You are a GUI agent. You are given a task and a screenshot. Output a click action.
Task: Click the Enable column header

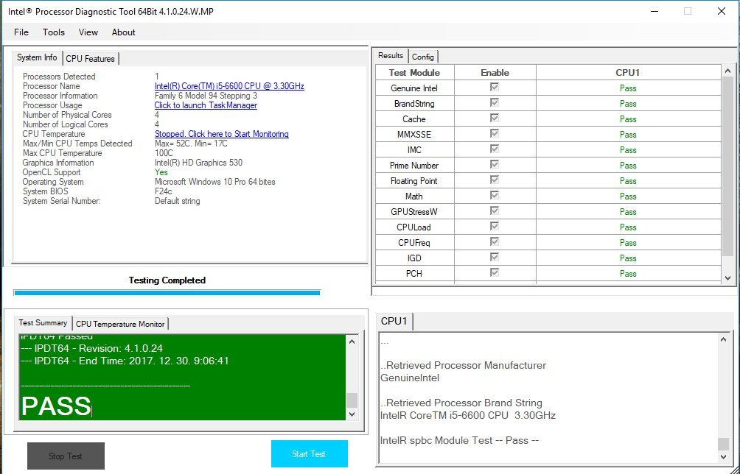(x=495, y=73)
